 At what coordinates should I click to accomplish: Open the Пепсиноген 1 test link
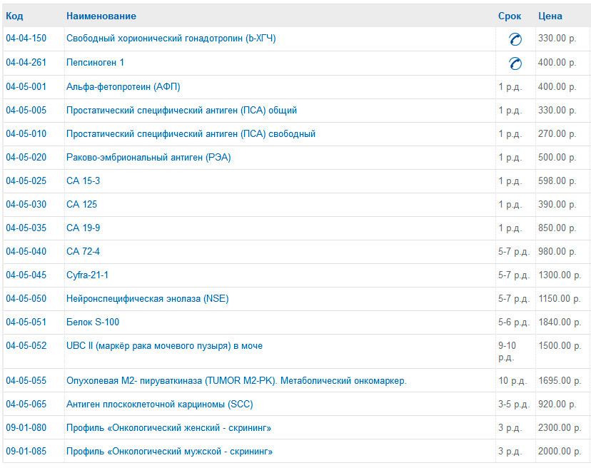[95, 63]
